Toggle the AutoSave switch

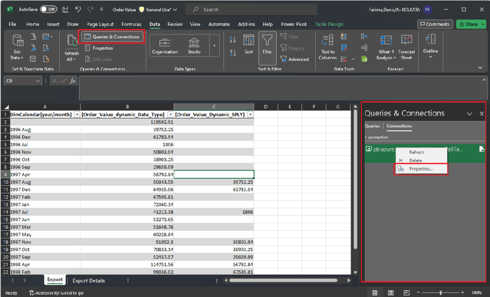48,9
